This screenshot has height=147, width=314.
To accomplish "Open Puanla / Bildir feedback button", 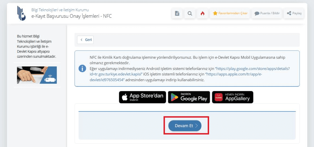I will tap(267, 13).
